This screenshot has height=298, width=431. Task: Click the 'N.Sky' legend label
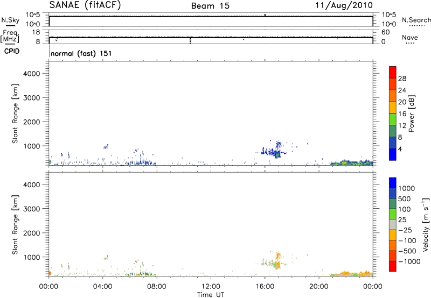pyautogui.click(x=10, y=20)
